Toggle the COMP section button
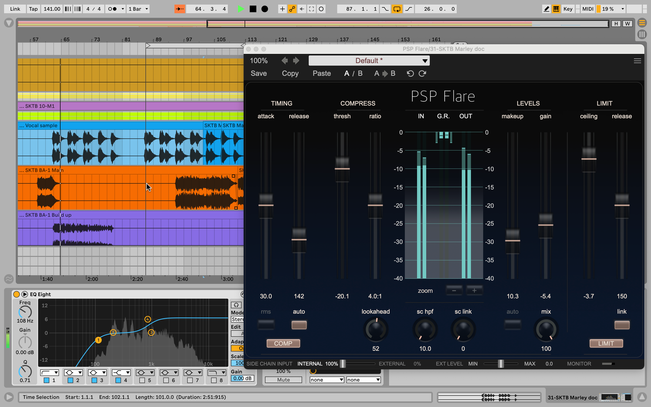Image resolution: width=651 pixels, height=407 pixels. [x=283, y=343]
